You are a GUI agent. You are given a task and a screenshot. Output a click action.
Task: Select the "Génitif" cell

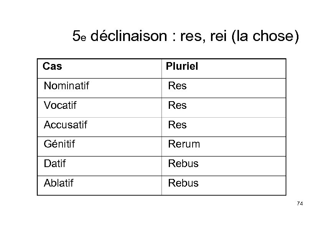pyautogui.click(x=59, y=144)
